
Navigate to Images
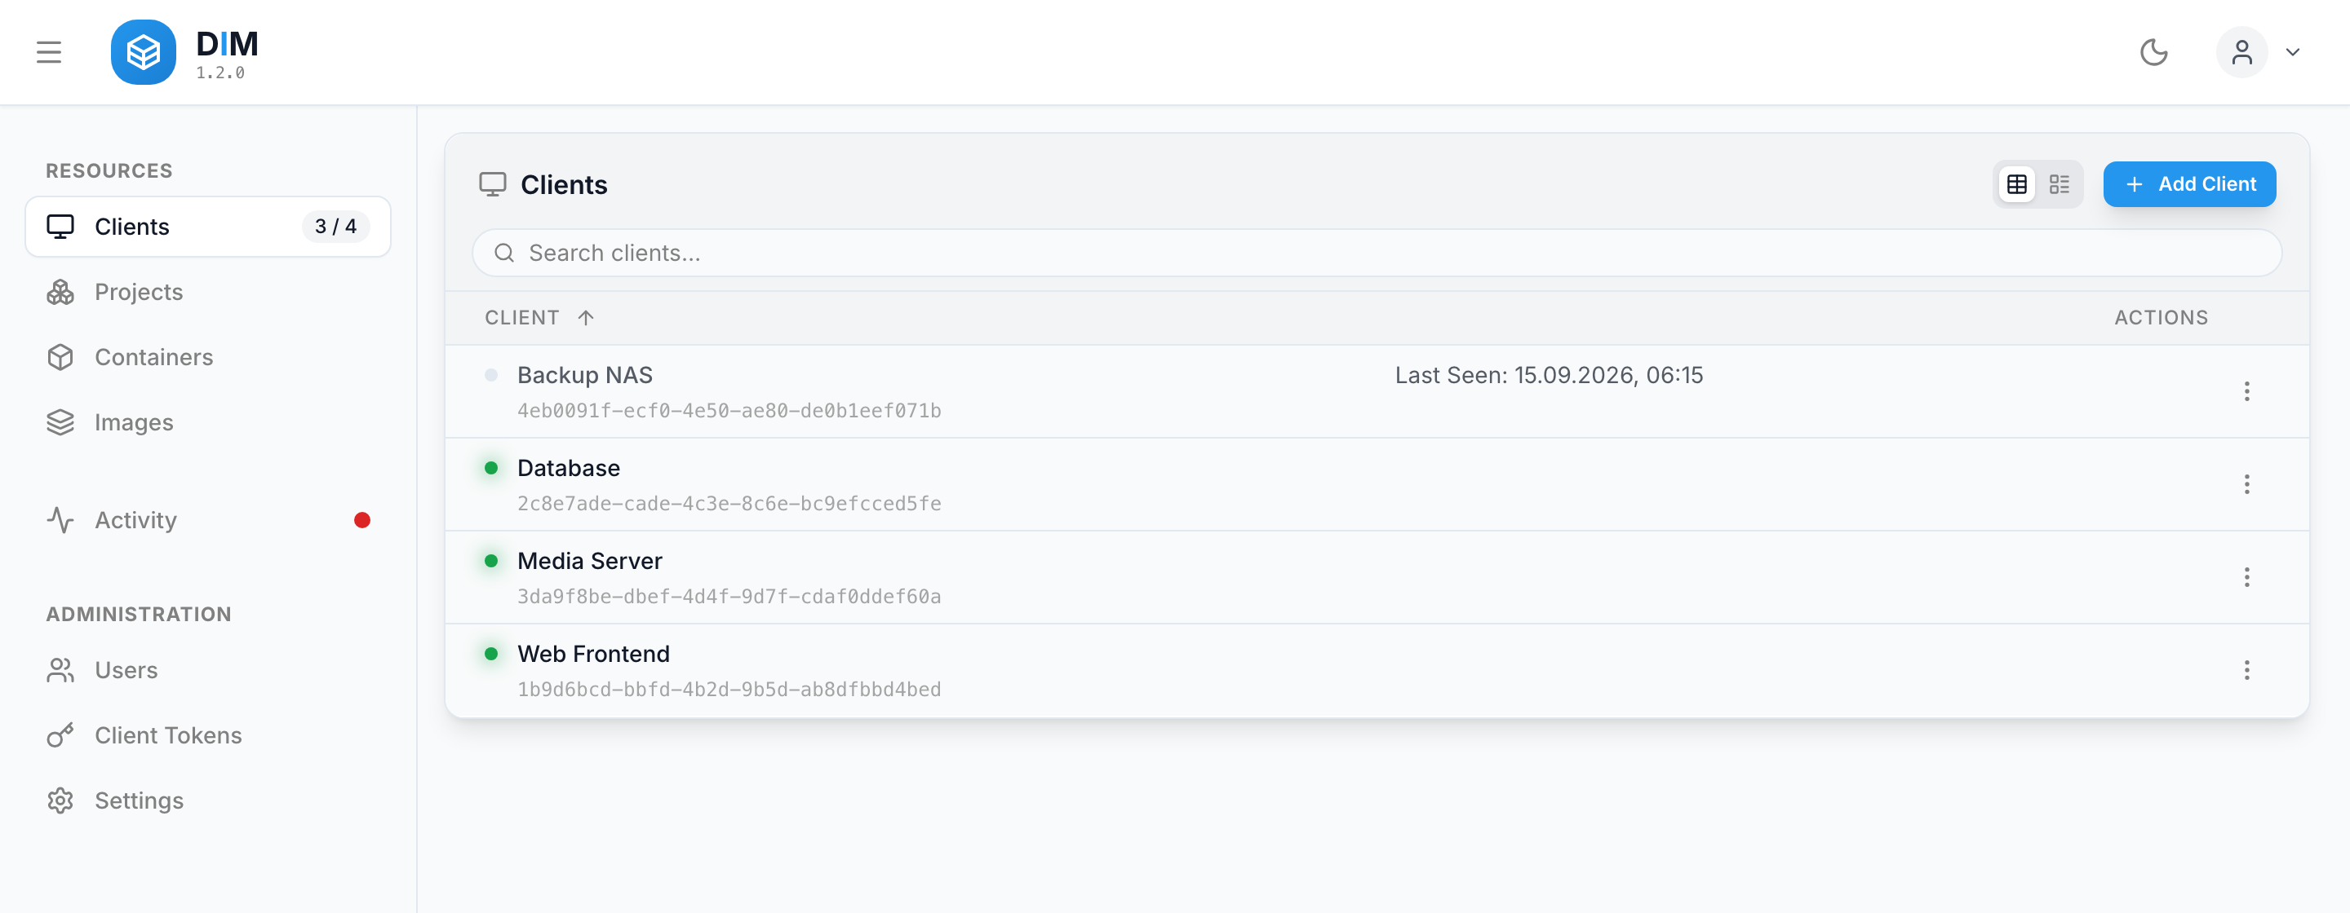click(208, 422)
